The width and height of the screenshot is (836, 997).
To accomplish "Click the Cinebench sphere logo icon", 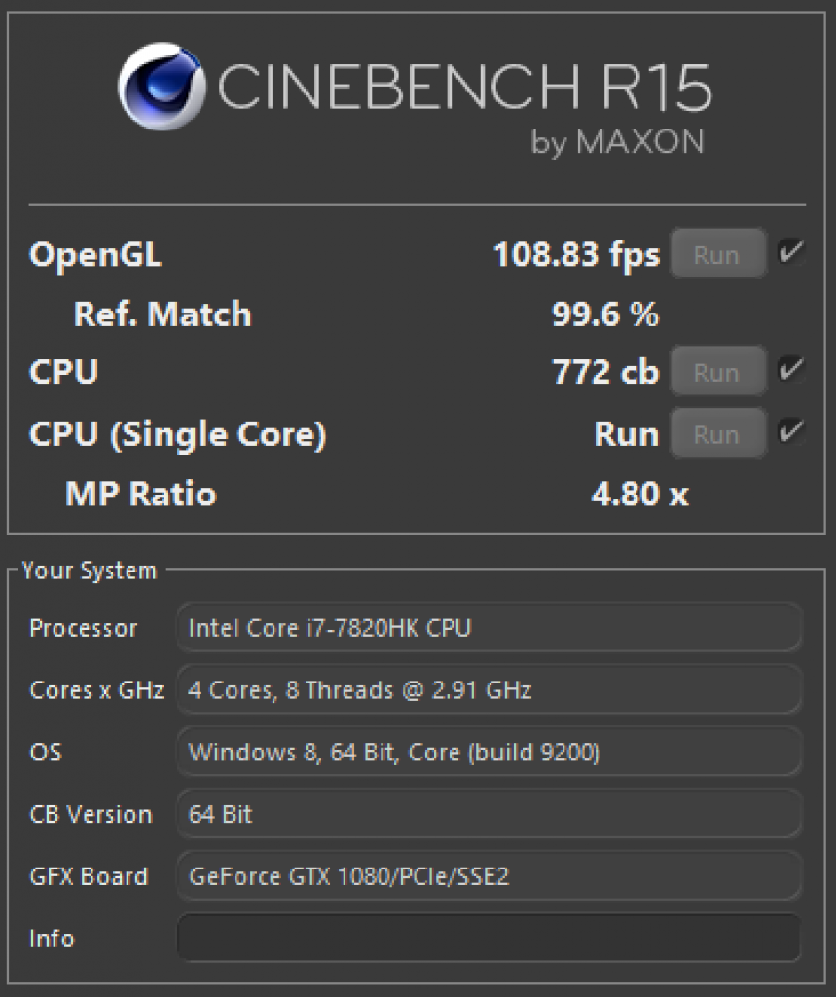I will point(163,86).
